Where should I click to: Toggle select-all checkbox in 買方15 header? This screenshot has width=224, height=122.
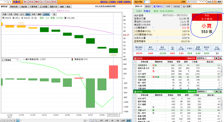[135, 62]
